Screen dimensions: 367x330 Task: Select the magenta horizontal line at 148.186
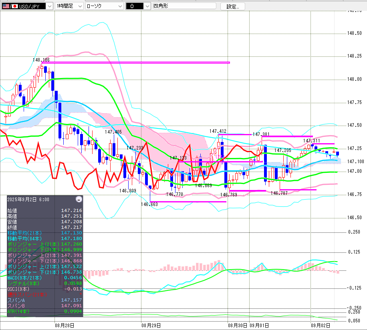coord(136,62)
